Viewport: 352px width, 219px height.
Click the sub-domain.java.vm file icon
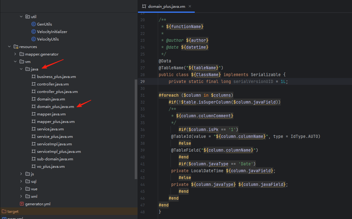33,159
